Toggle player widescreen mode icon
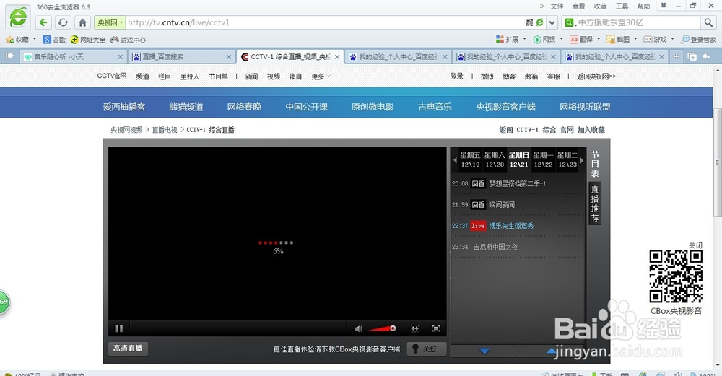The height and width of the screenshot is (376, 722). 415,328
